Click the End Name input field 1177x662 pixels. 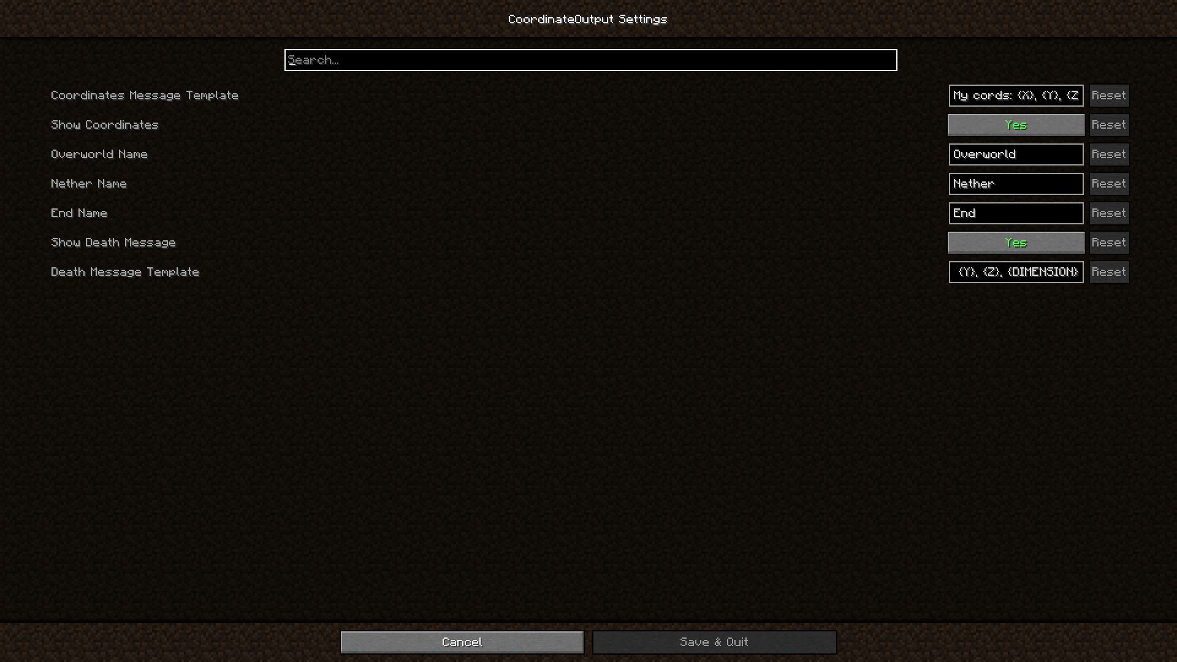tap(1016, 213)
